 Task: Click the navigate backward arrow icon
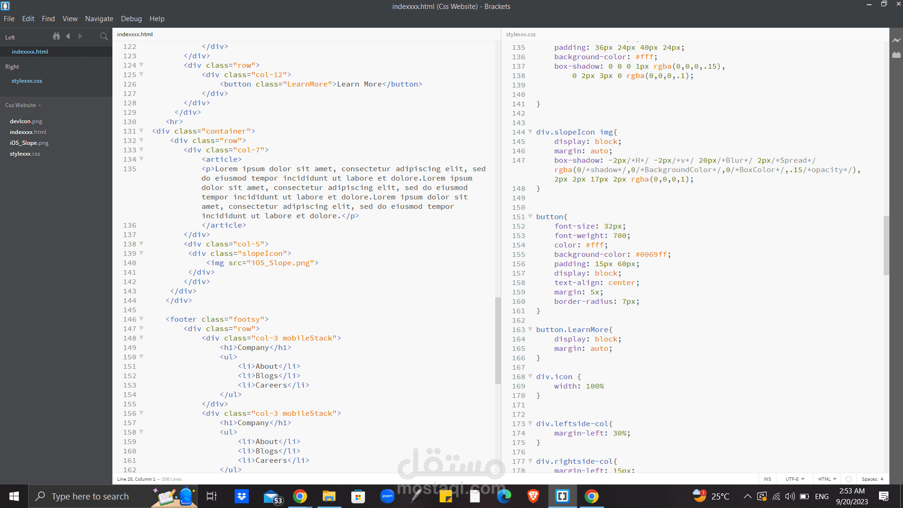click(68, 36)
